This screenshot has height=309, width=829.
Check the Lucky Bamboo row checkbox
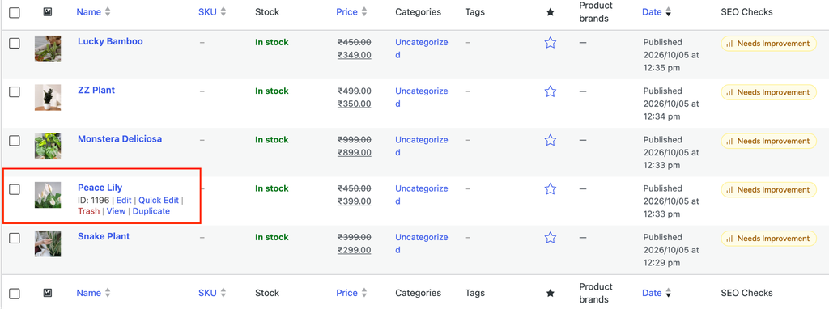15,44
